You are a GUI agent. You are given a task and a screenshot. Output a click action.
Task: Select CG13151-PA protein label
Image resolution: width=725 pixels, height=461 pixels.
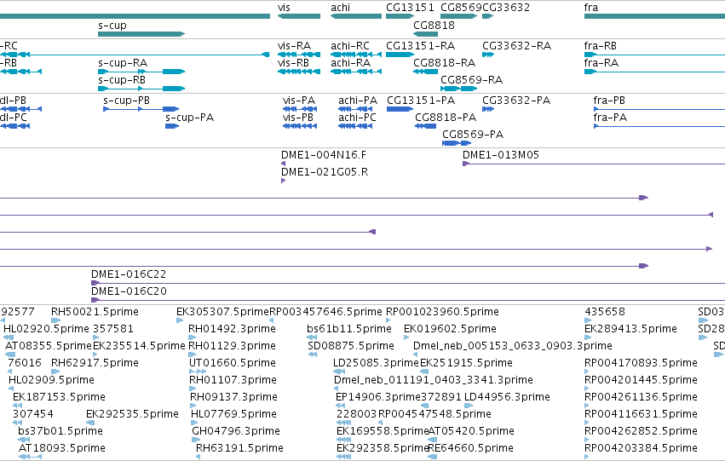pos(421,101)
